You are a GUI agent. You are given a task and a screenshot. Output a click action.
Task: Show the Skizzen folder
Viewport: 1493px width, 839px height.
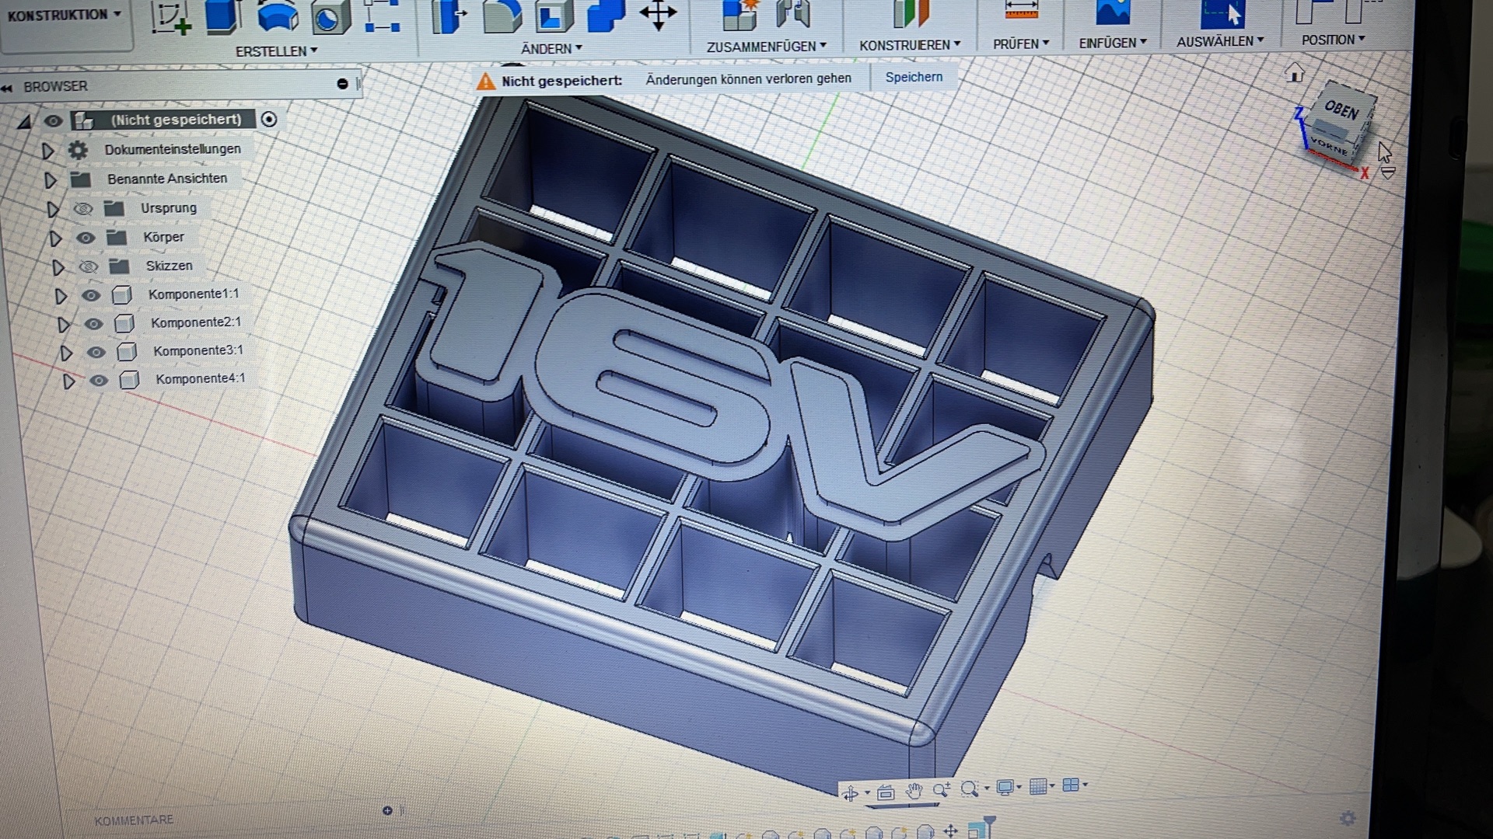[88, 266]
